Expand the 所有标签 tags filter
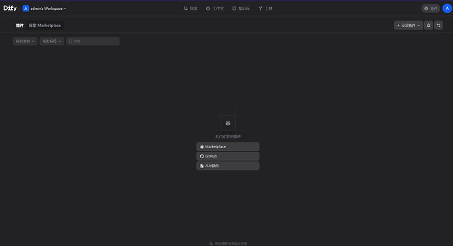 [x=52, y=41]
